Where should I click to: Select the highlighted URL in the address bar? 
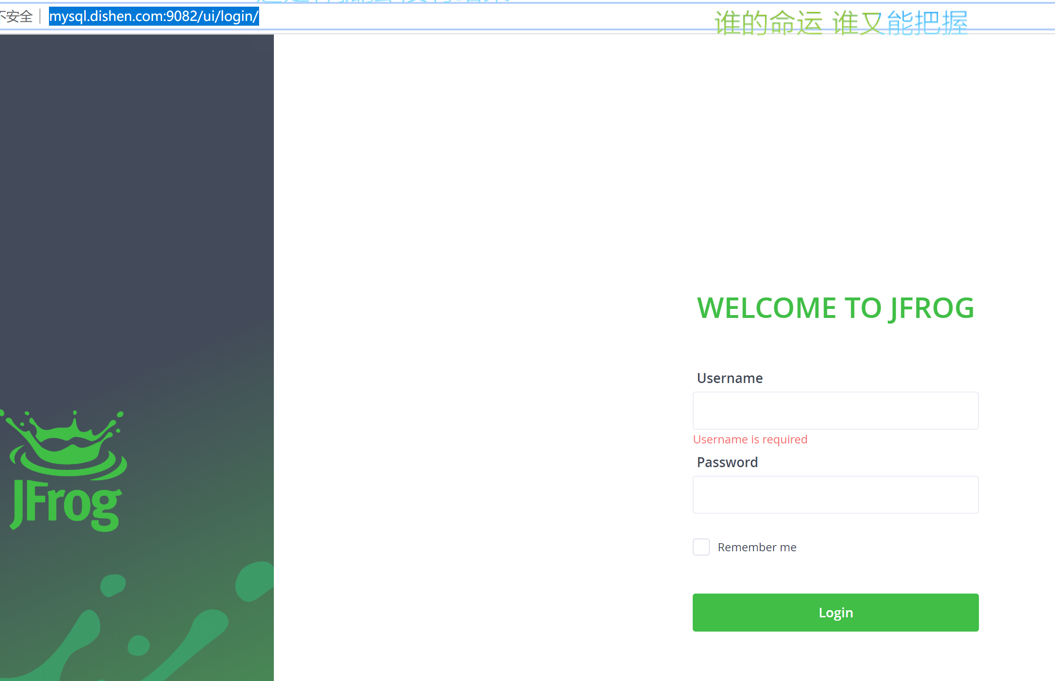pos(153,16)
